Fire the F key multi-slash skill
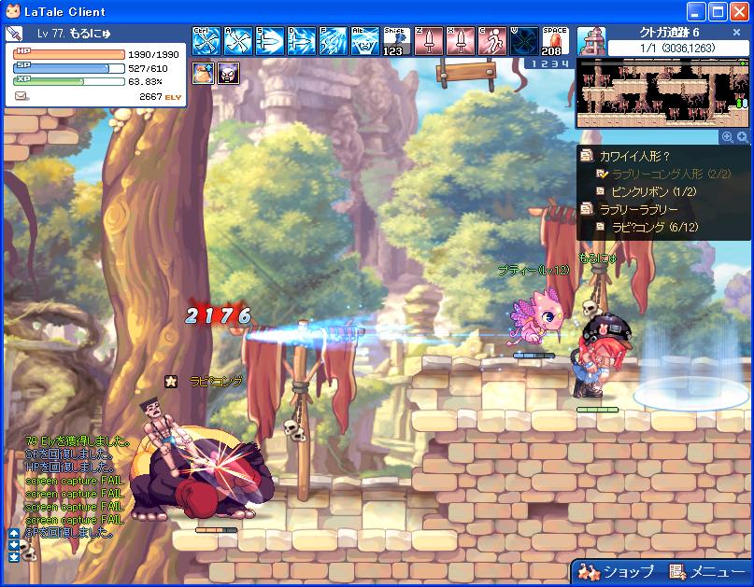 [334, 41]
